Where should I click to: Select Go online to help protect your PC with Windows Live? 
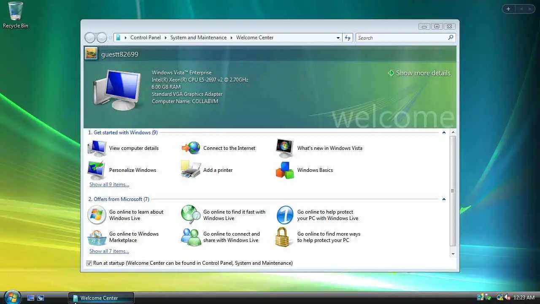click(318, 215)
